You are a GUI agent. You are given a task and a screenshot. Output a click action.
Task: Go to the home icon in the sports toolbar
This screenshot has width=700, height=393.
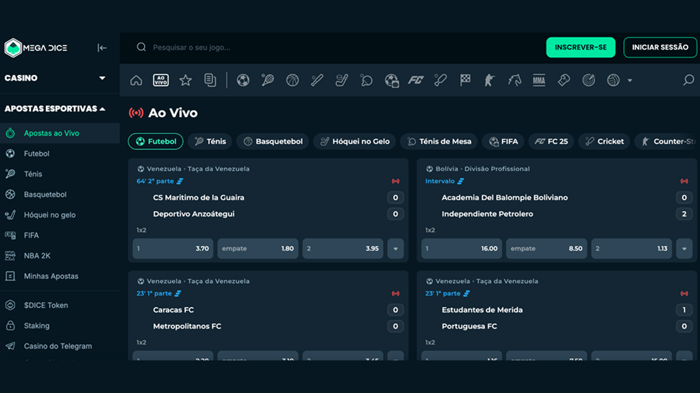point(136,80)
